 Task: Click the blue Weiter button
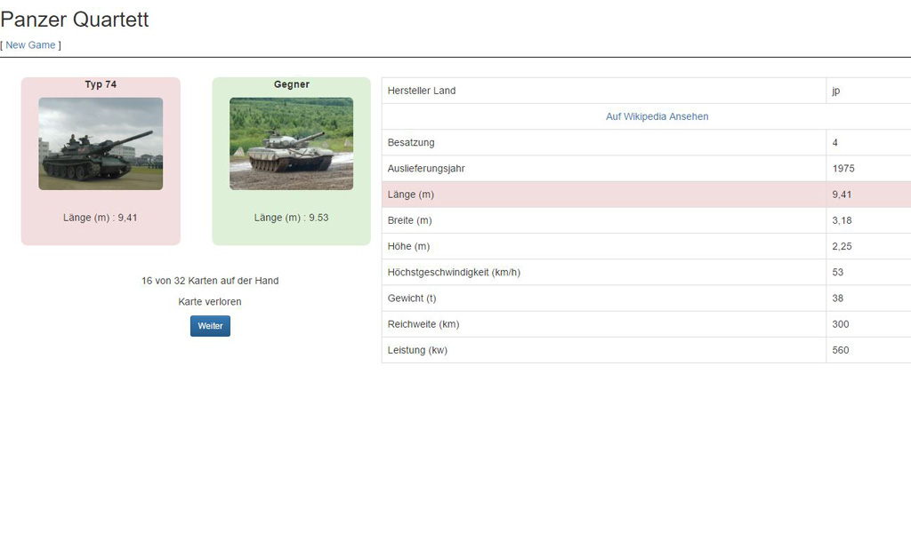[x=210, y=326]
